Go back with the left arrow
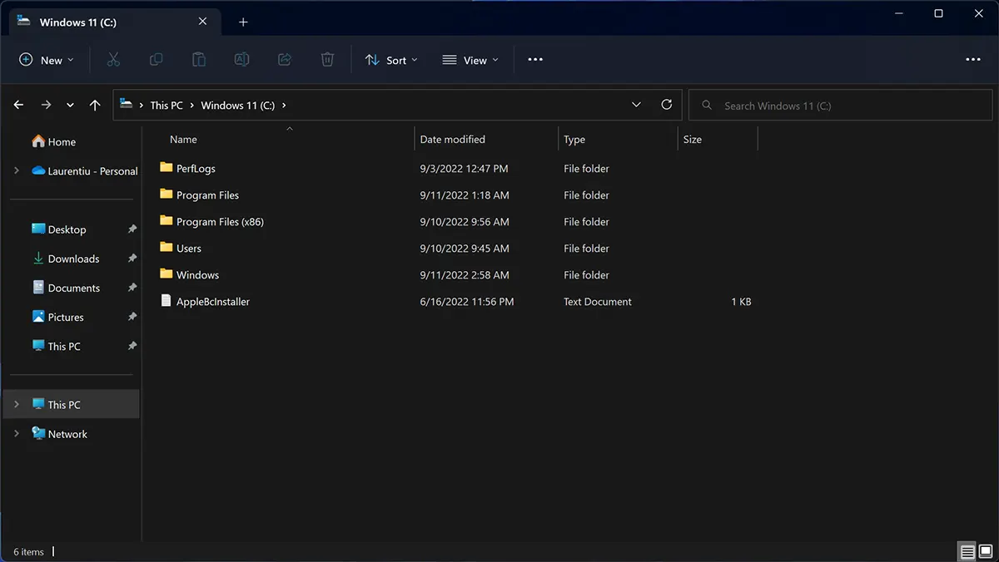The width and height of the screenshot is (999, 562). pos(19,106)
